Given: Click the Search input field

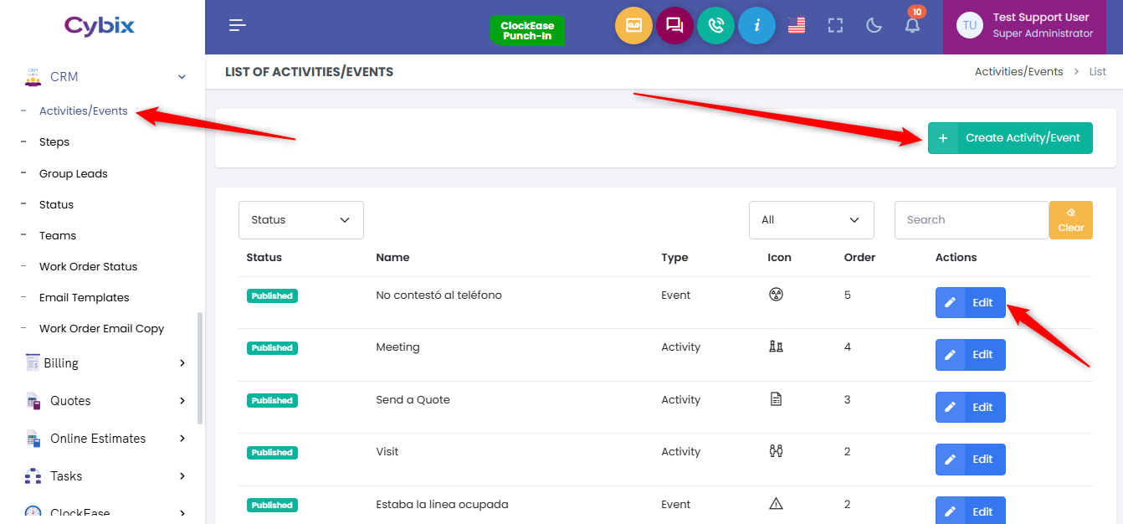Looking at the screenshot, I should click(972, 220).
